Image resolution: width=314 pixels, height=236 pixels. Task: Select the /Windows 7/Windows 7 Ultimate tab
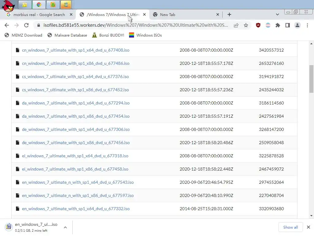tap(112, 15)
